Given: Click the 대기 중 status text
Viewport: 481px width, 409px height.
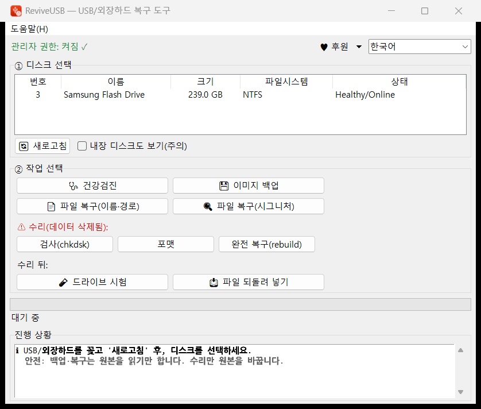Looking at the screenshot, I should 25,318.
